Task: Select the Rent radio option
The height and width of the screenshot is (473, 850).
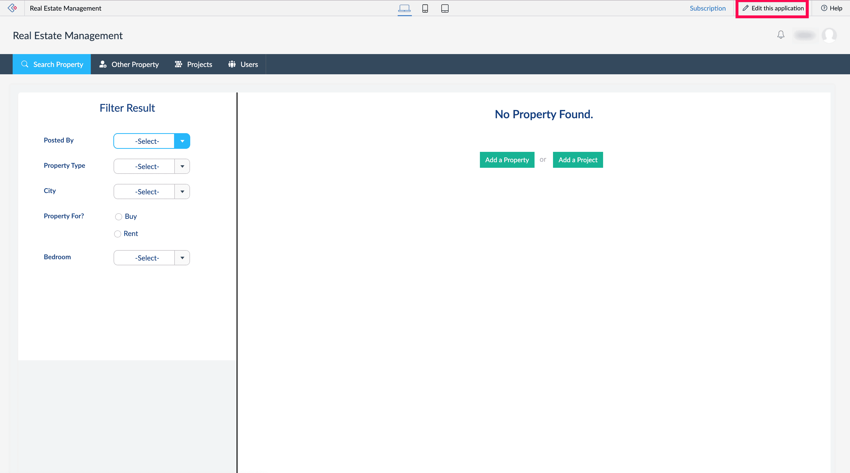Action: pos(117,234)
